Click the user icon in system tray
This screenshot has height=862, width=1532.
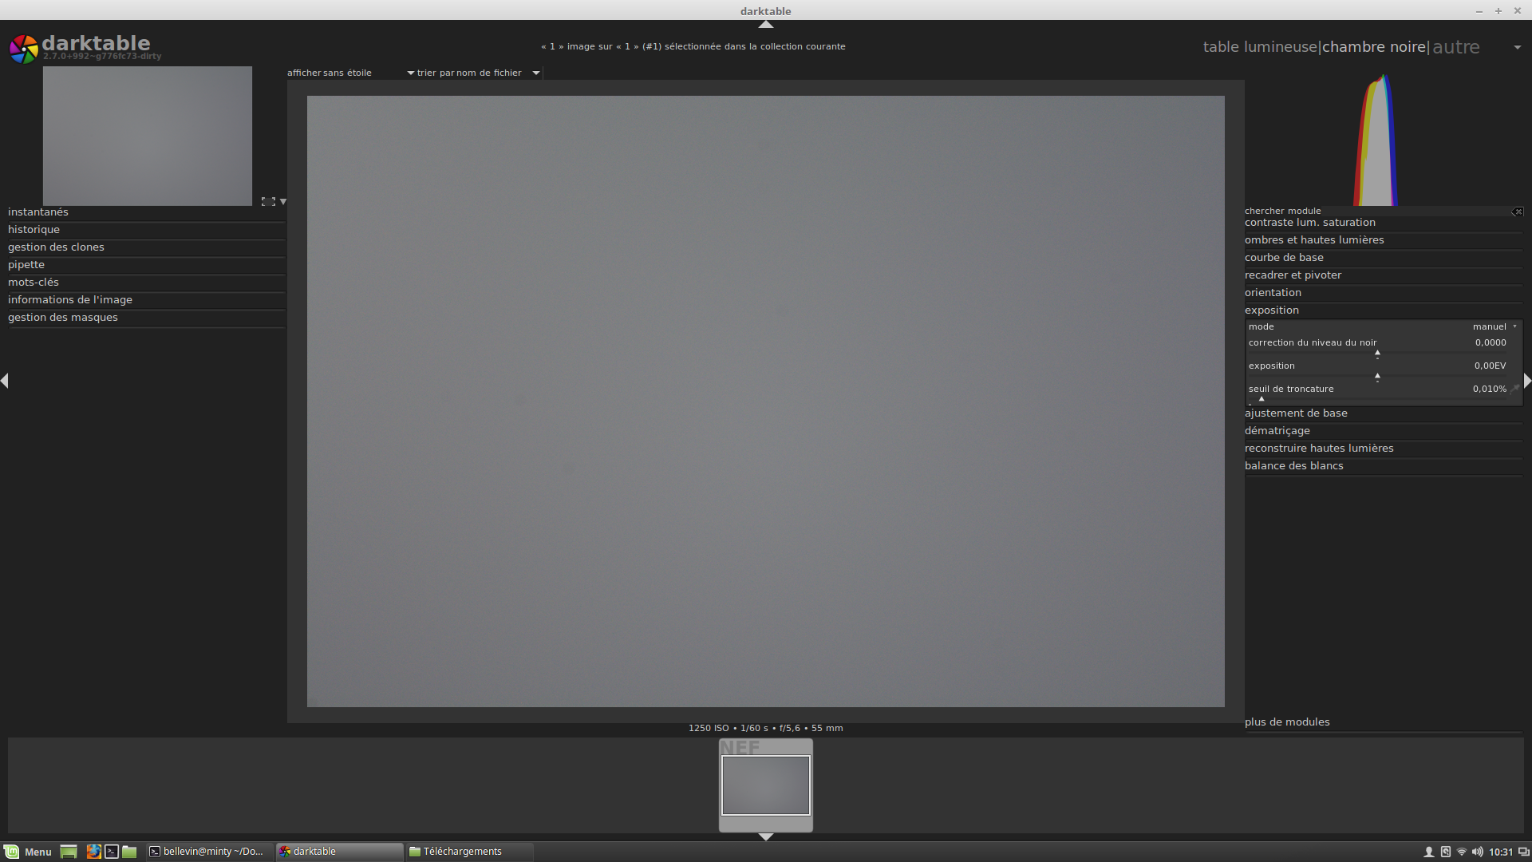1429,852
